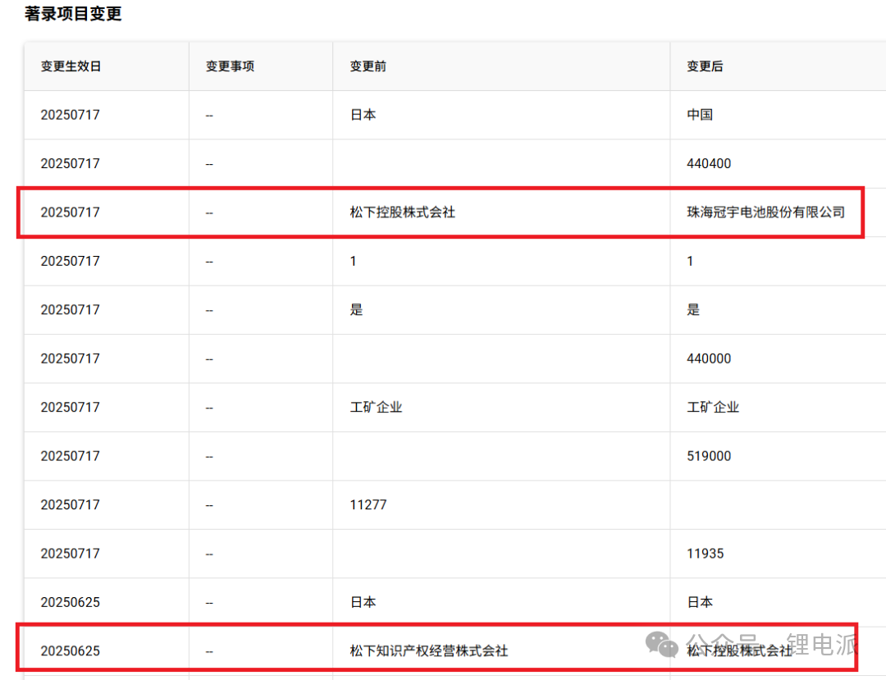The image size is (886, 680).
Task: Select the "11935" value
Action: pyautogui.click(x=706, y=554)
